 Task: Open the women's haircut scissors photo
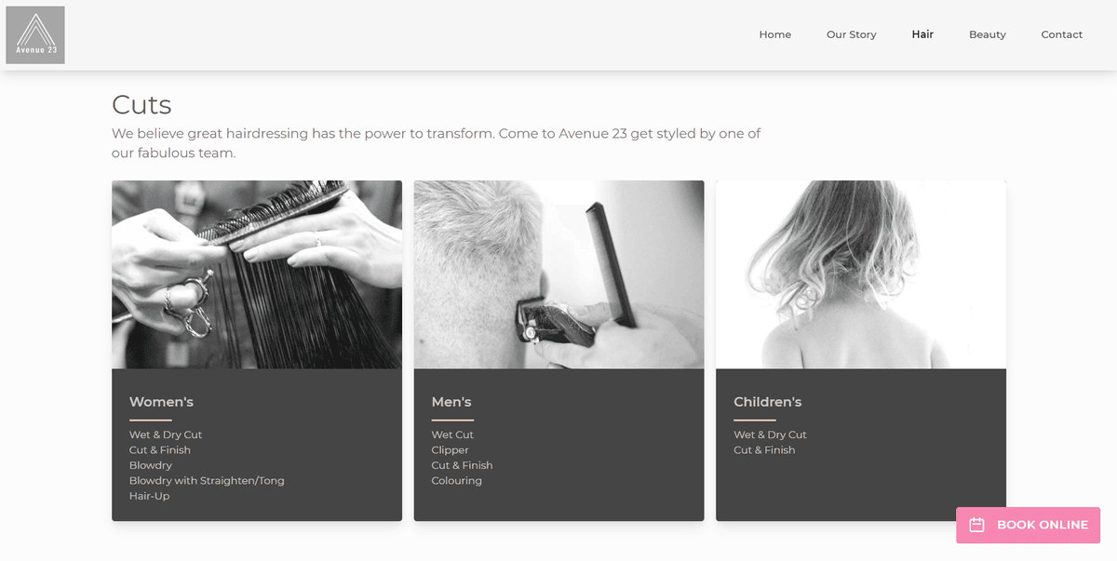pyautogui.click(x=257, y=274)
